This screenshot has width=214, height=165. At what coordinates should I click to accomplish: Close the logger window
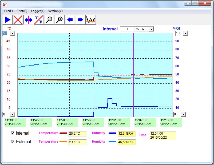click(x=205, y=3)
